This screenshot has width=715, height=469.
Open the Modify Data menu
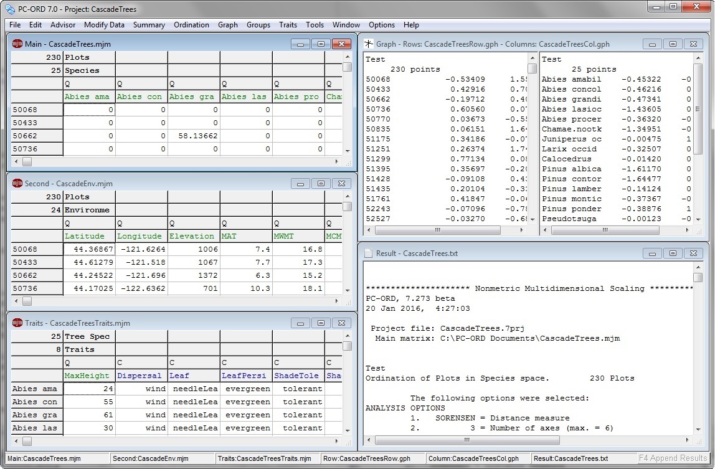click(104, 25)
